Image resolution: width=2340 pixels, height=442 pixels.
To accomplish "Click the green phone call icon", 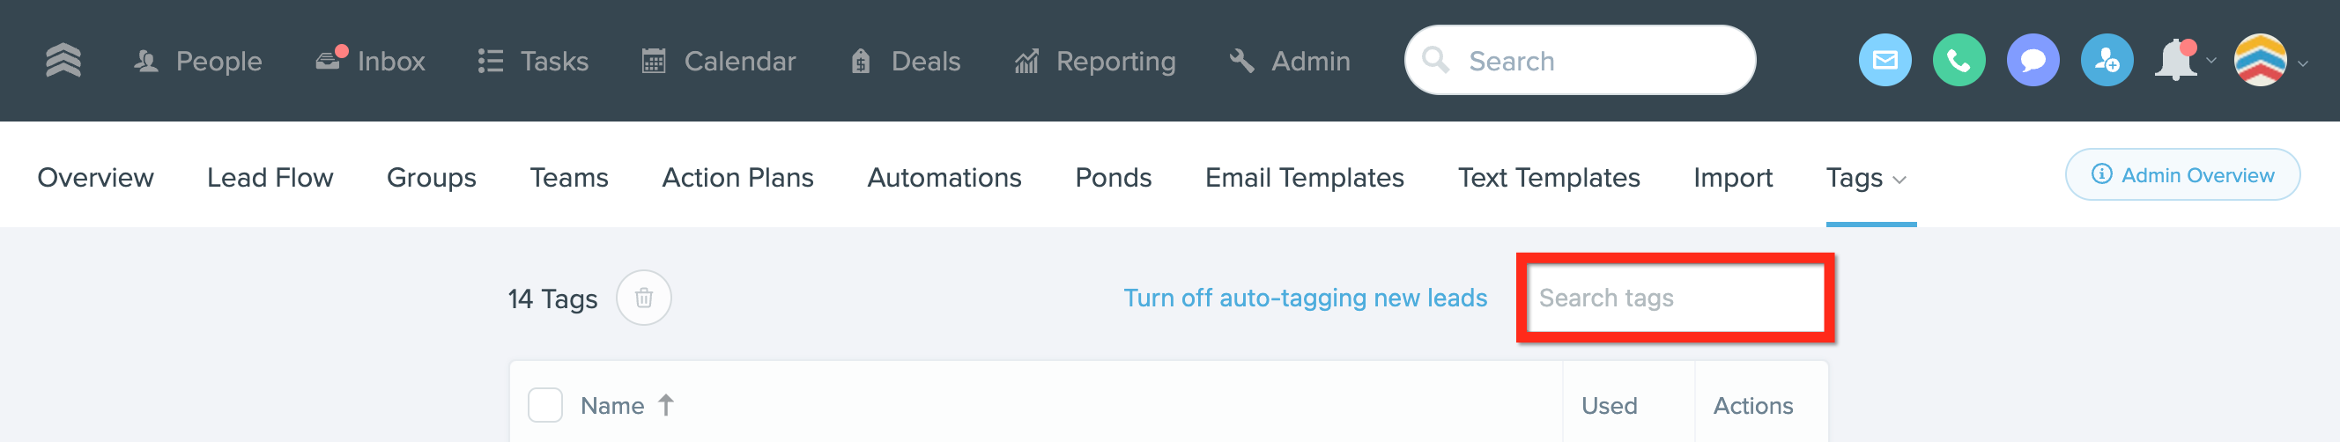I will pos(1959,61).
